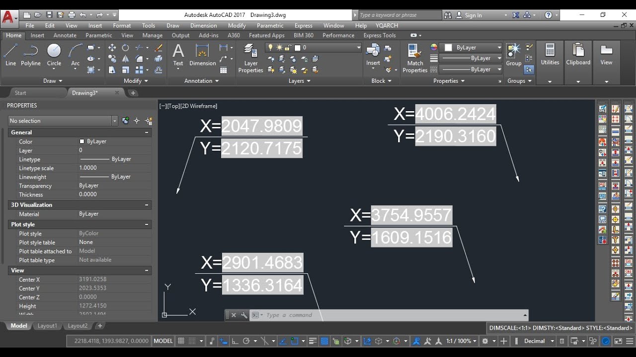The width and height of the screenshot is (636, 357).
Task: Switch to the Layout1 tab
Action: point(48,326)
